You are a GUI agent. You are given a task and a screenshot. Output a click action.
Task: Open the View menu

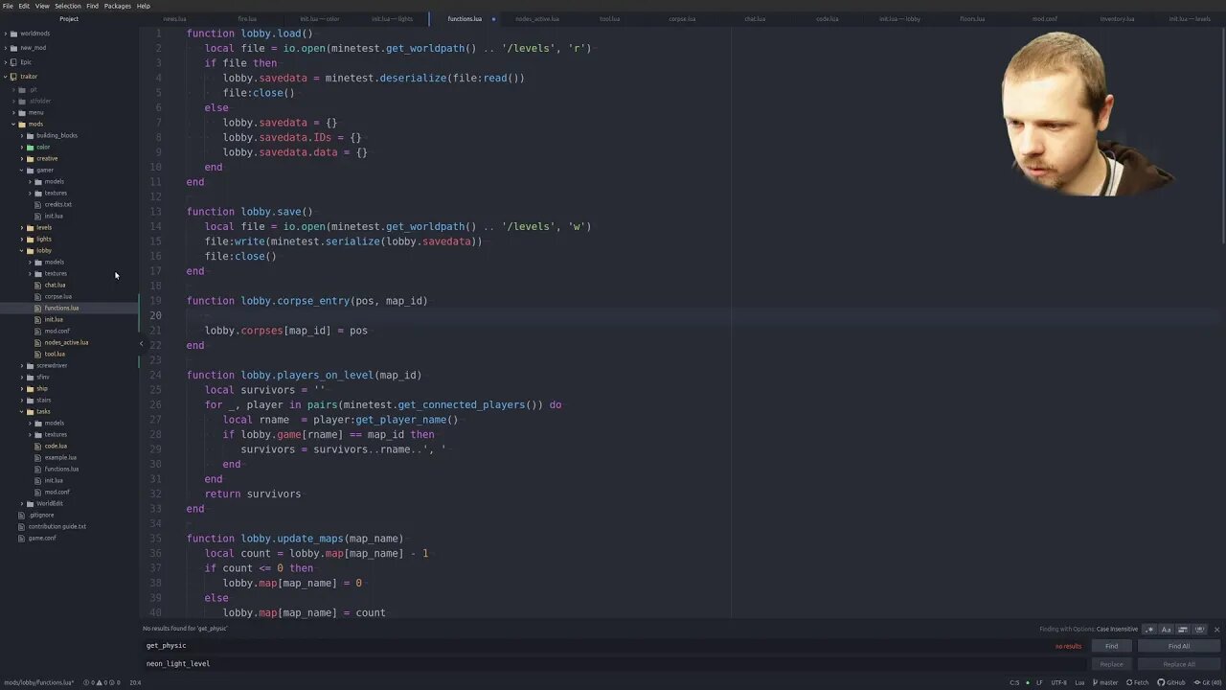coord(42,6)
